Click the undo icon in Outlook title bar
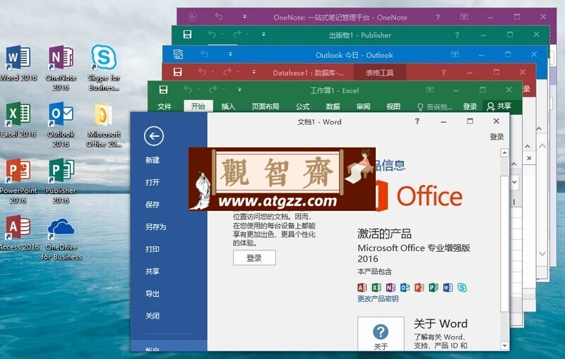 204,54
